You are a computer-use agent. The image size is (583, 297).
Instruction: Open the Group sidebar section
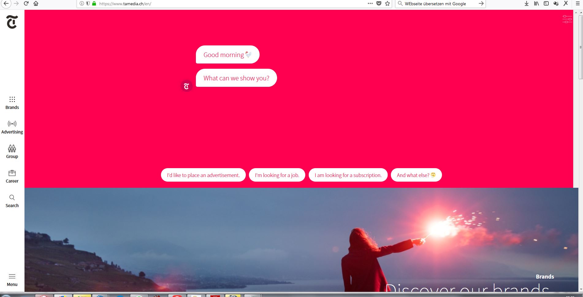12,152
